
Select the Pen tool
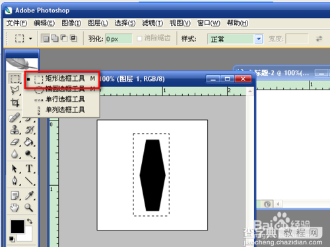(15, 180)
